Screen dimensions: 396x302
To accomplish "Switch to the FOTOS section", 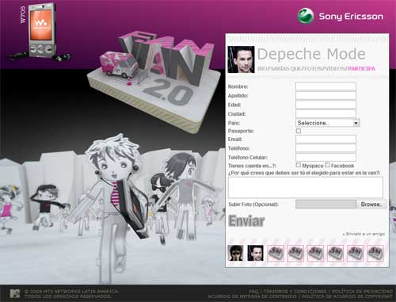I will click(x=314, y=69).
